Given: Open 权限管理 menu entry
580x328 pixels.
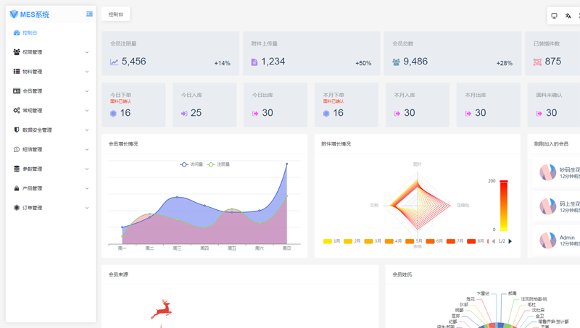Looking at the screenshot, I should (51, 52).
